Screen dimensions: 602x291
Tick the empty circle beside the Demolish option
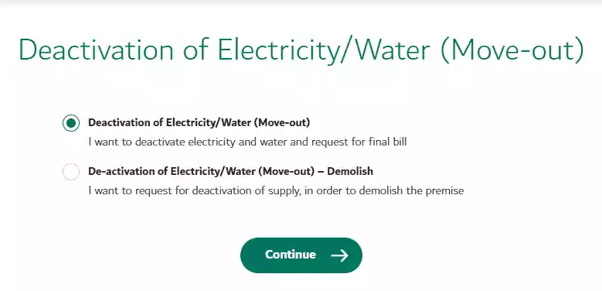[x=71, y=172]
